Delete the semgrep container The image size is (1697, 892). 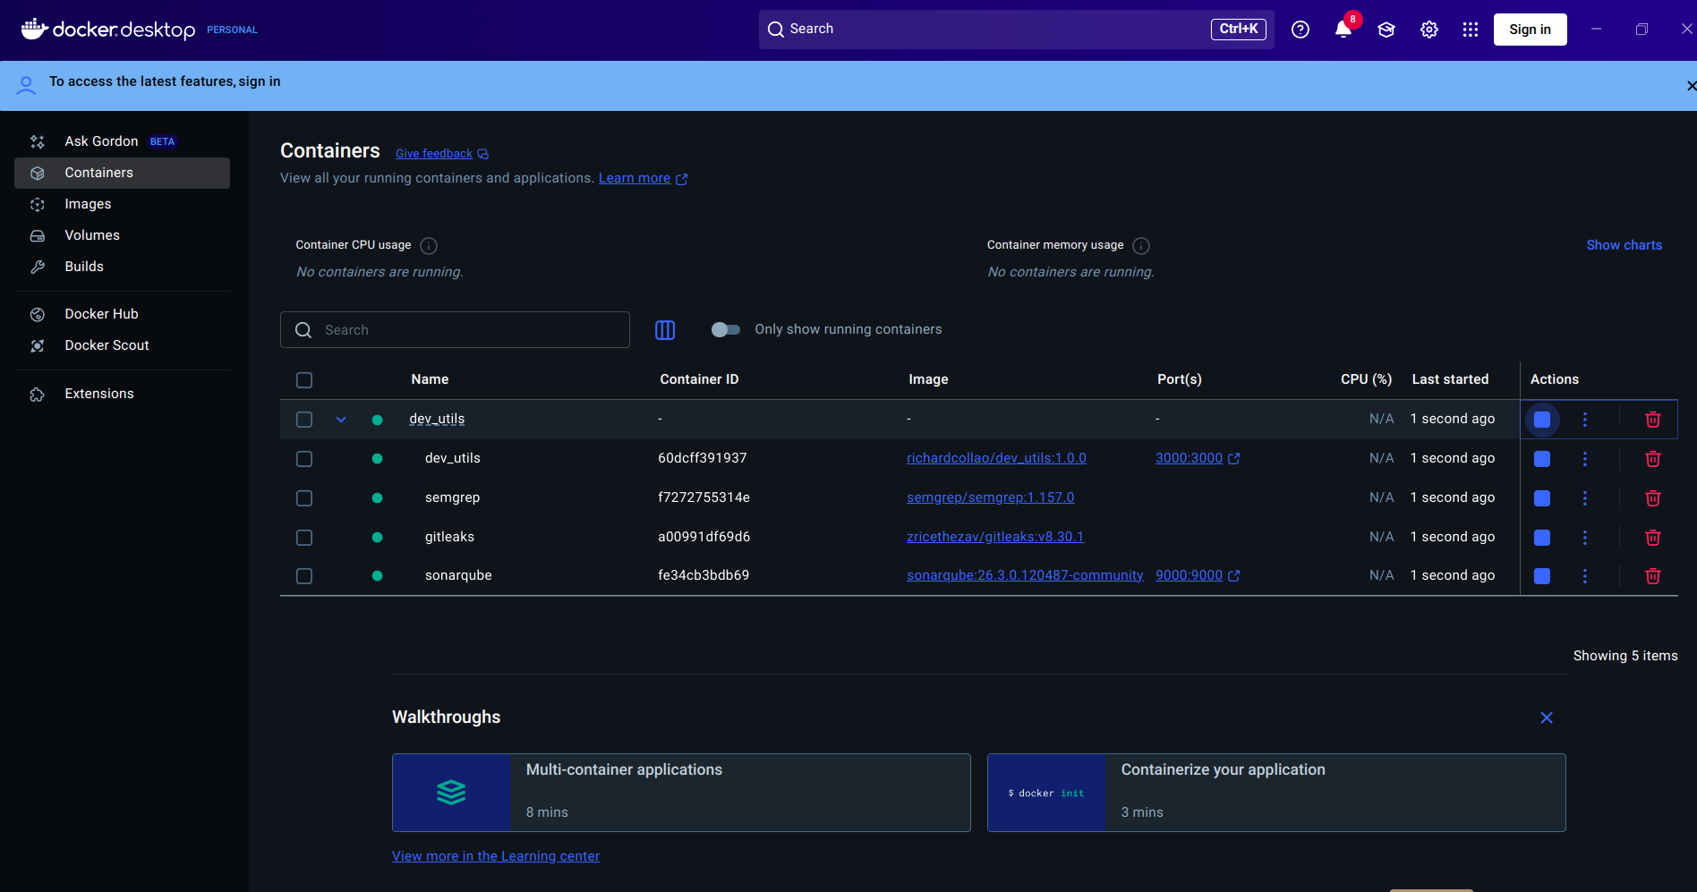pos(1653,498)
